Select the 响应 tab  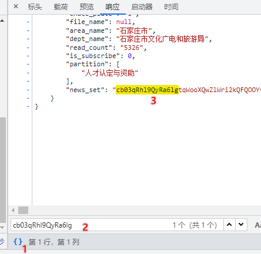[112, 7]
